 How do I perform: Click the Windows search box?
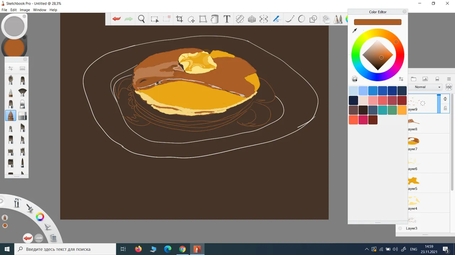(x=65, y=249)
